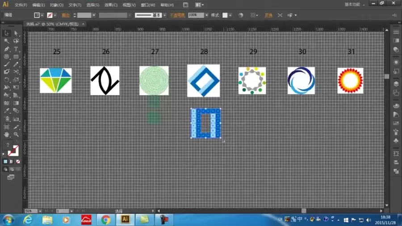Open the brush definition 基本 dropdown

pyautogui.click(x=164, y=15)
